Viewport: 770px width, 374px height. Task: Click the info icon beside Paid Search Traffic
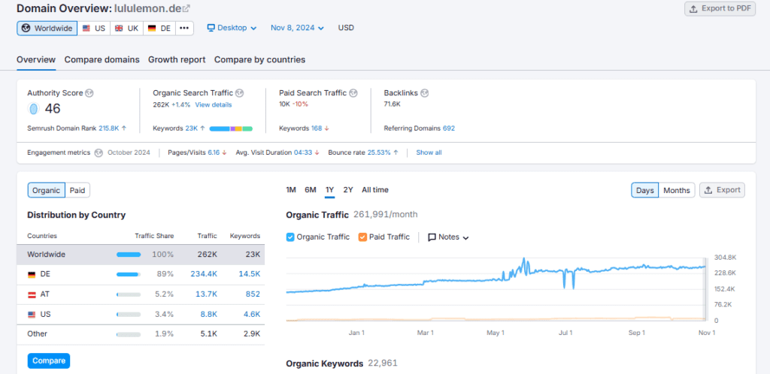tap(353, 93)
